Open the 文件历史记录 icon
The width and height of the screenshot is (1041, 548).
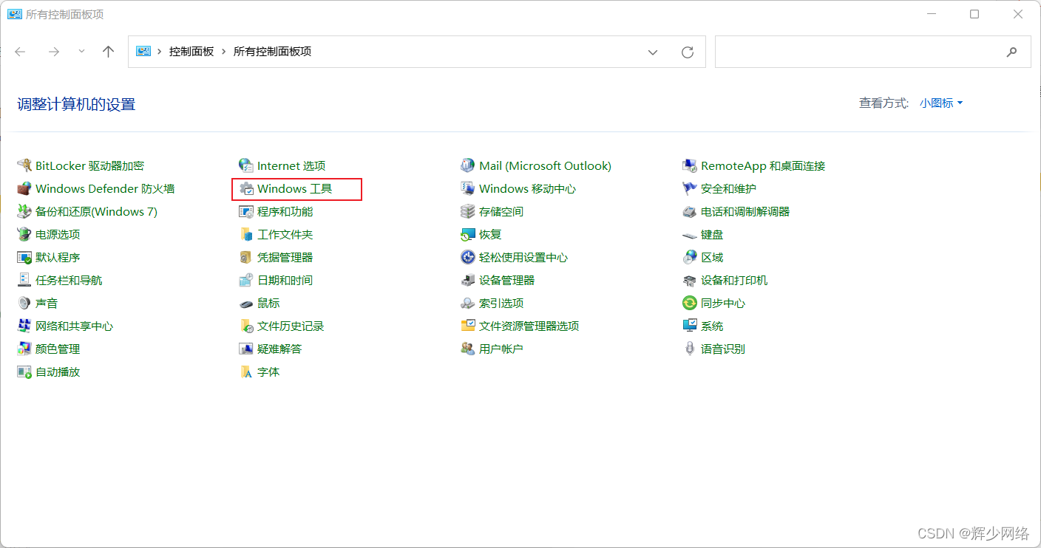(246, 326)
